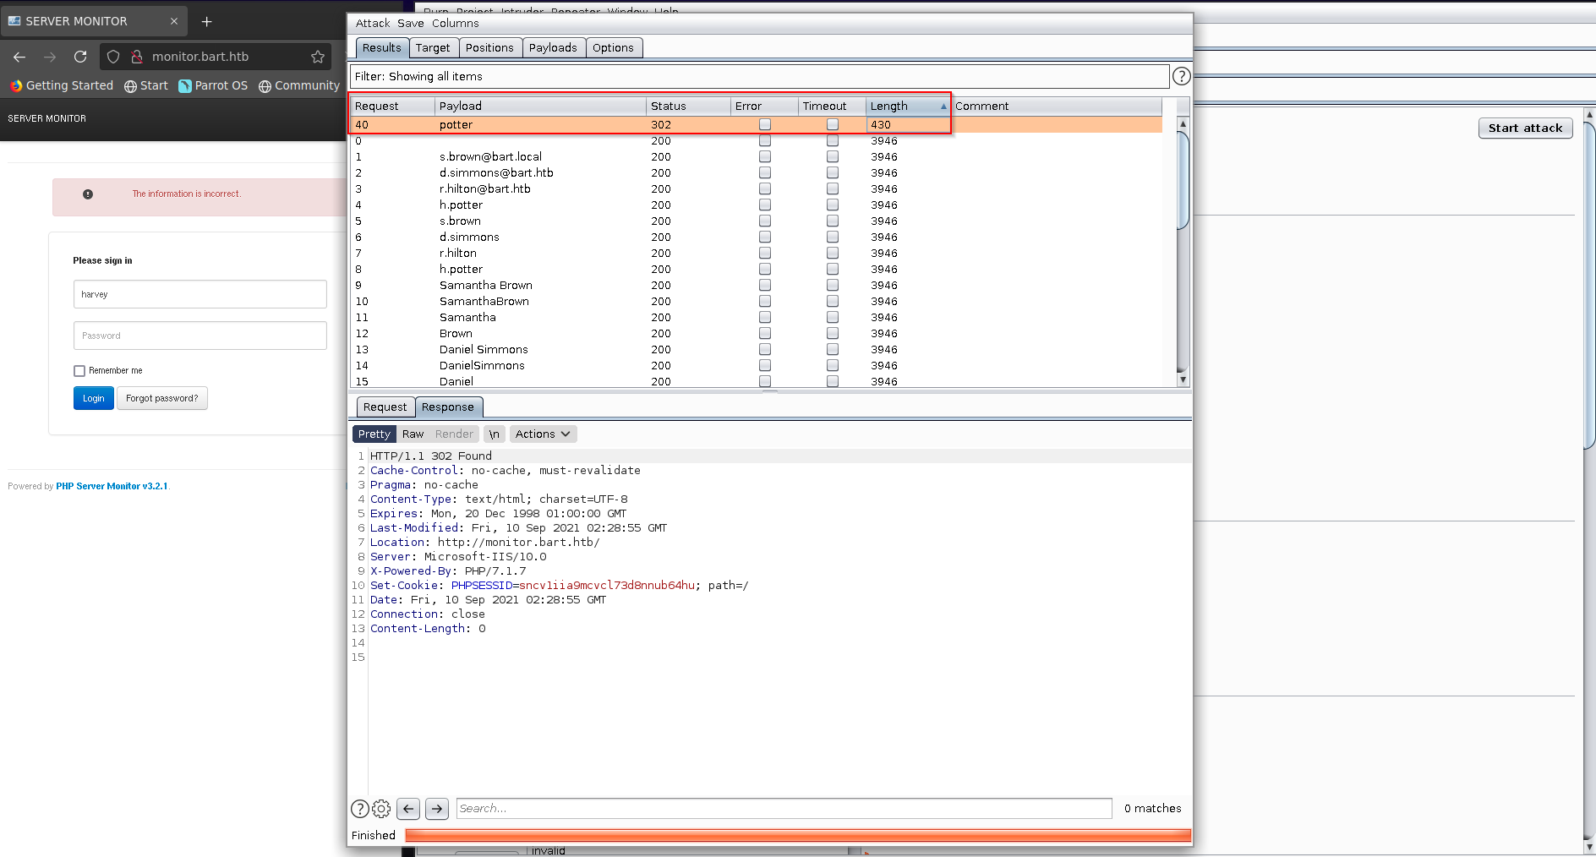
Task: Select the r.hilton row numbered 7
Action: [757, 253]
